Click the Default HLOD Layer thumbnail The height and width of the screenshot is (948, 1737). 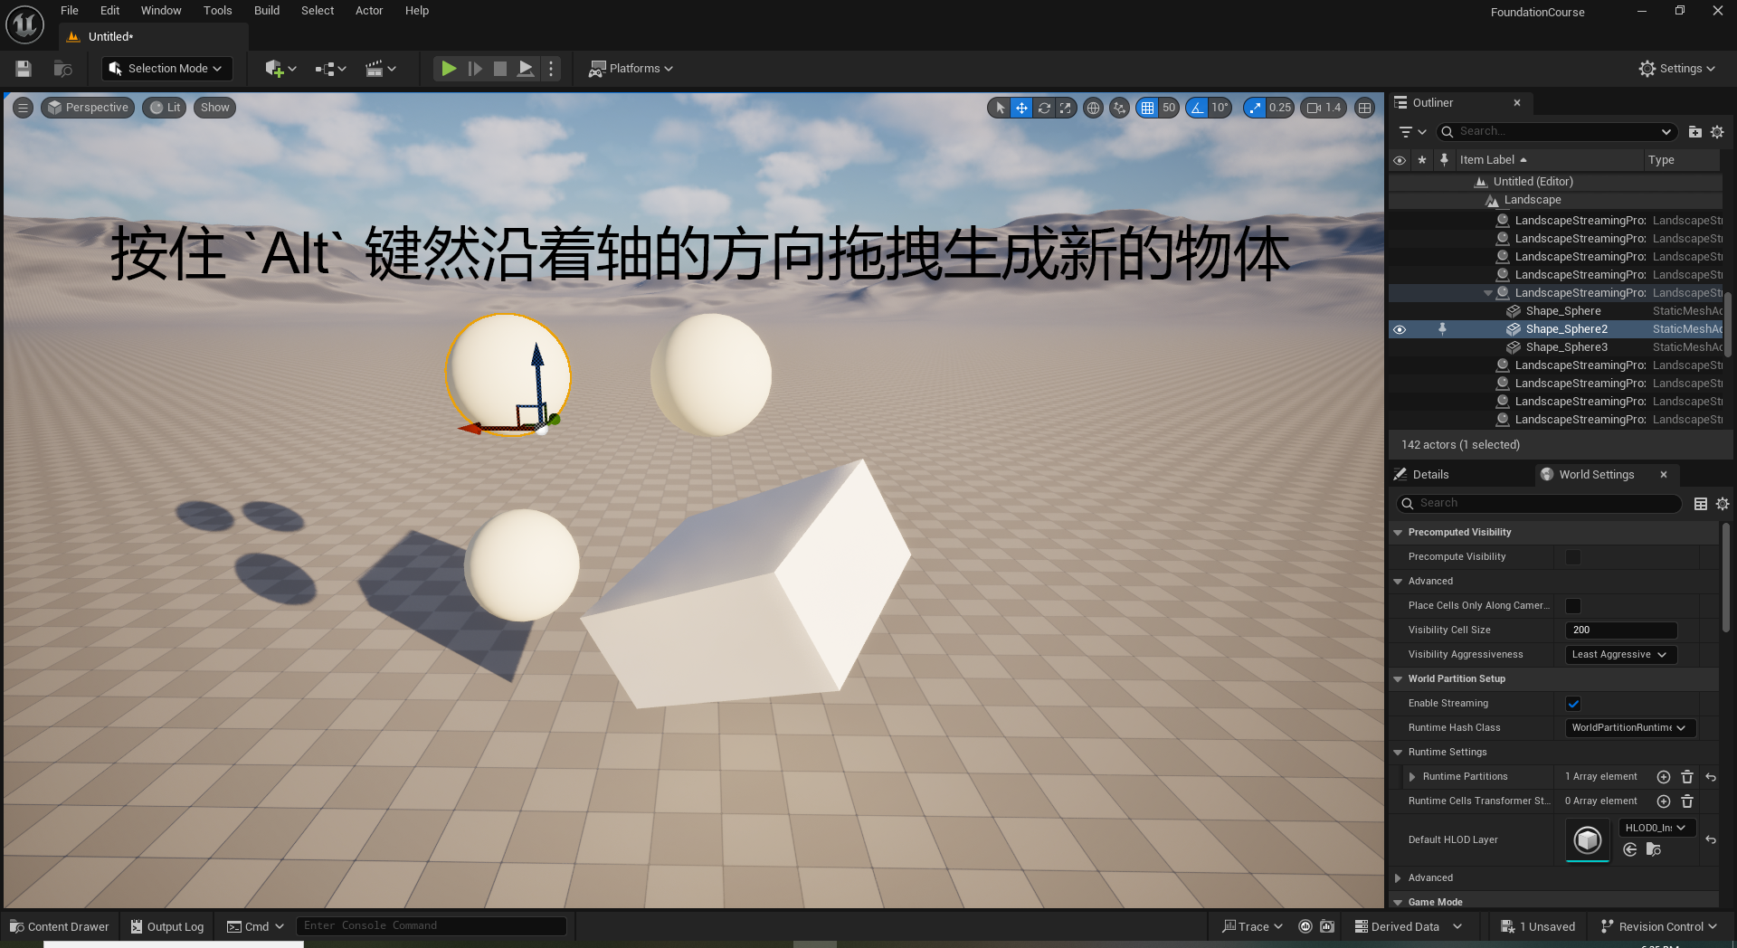(1588, 840)
